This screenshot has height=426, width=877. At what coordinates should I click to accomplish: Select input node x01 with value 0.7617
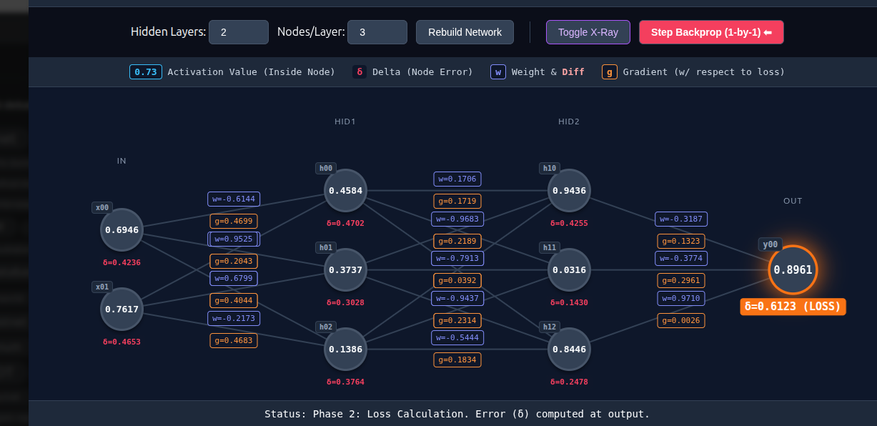[x=122, y=309]
